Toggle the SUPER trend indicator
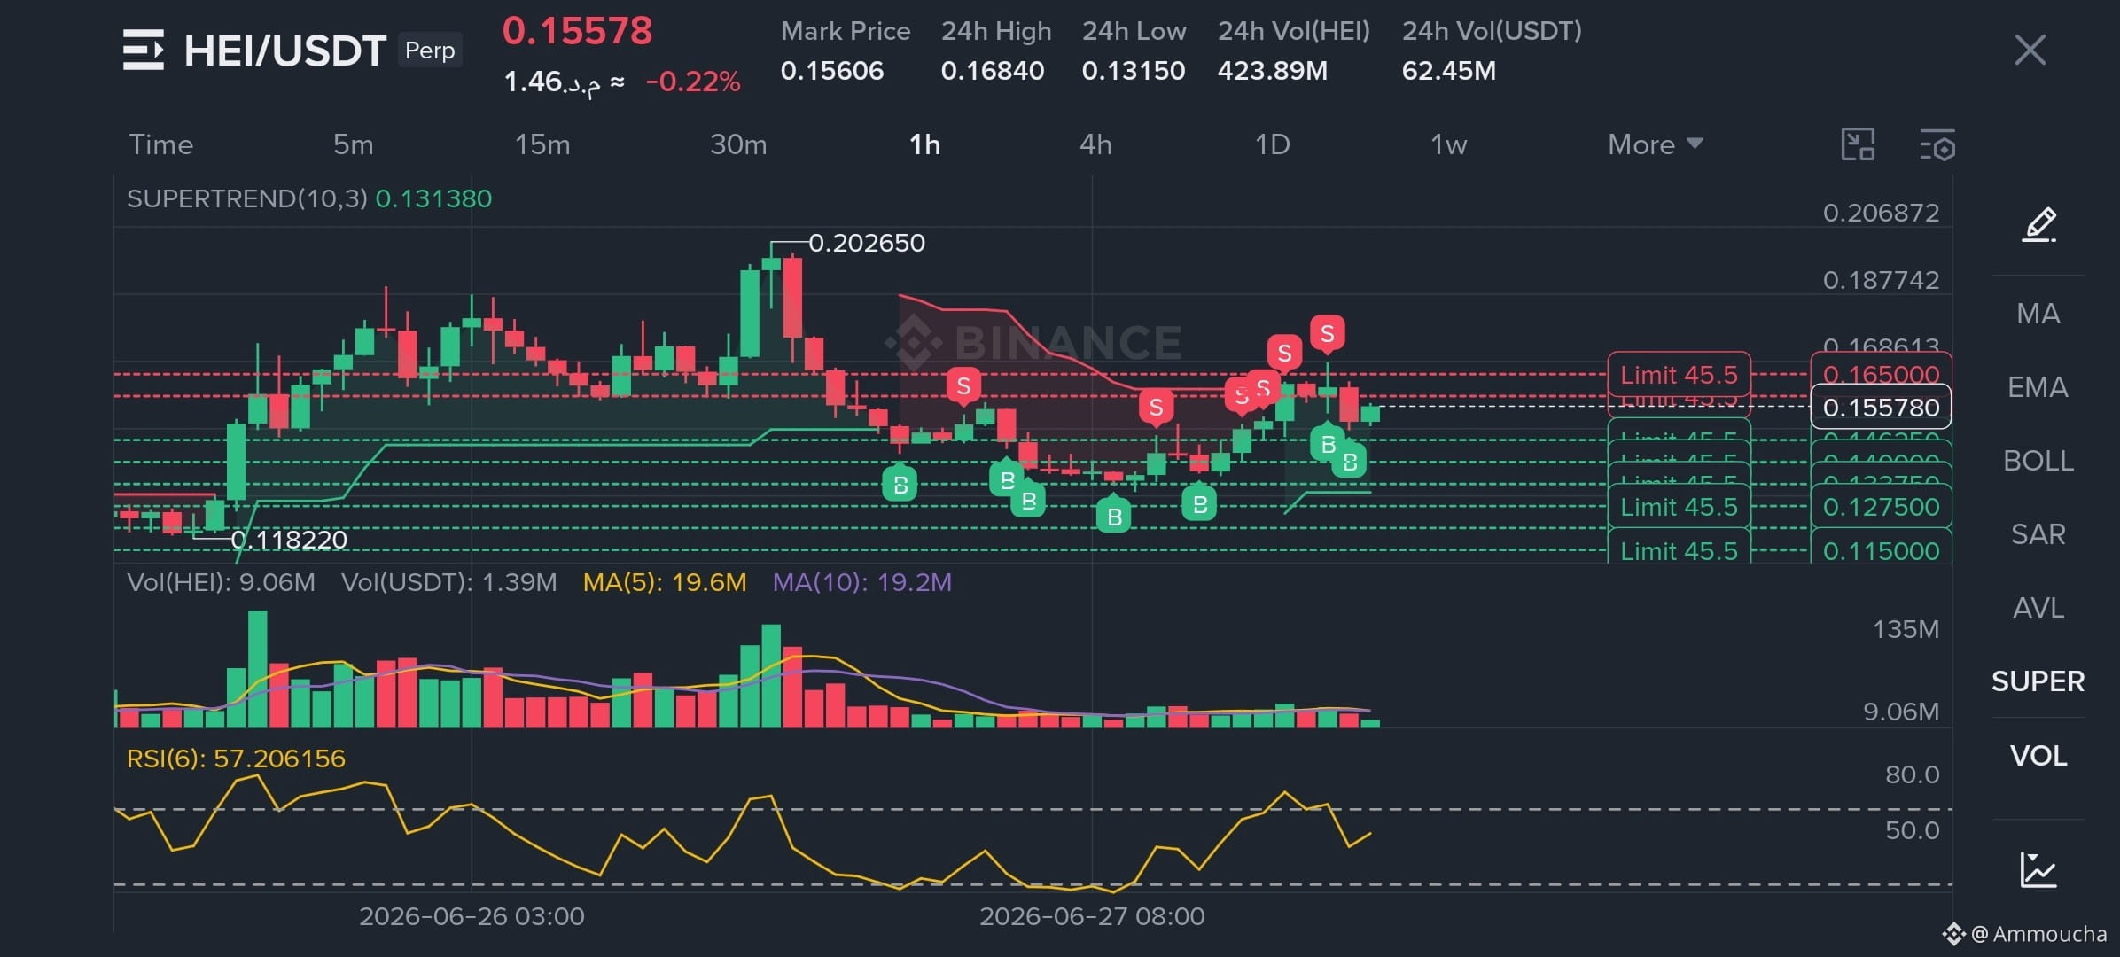 tap(2038, 681)
